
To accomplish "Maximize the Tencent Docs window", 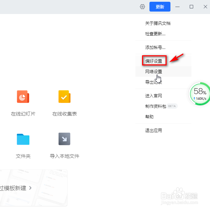I will tap(191, 7).
